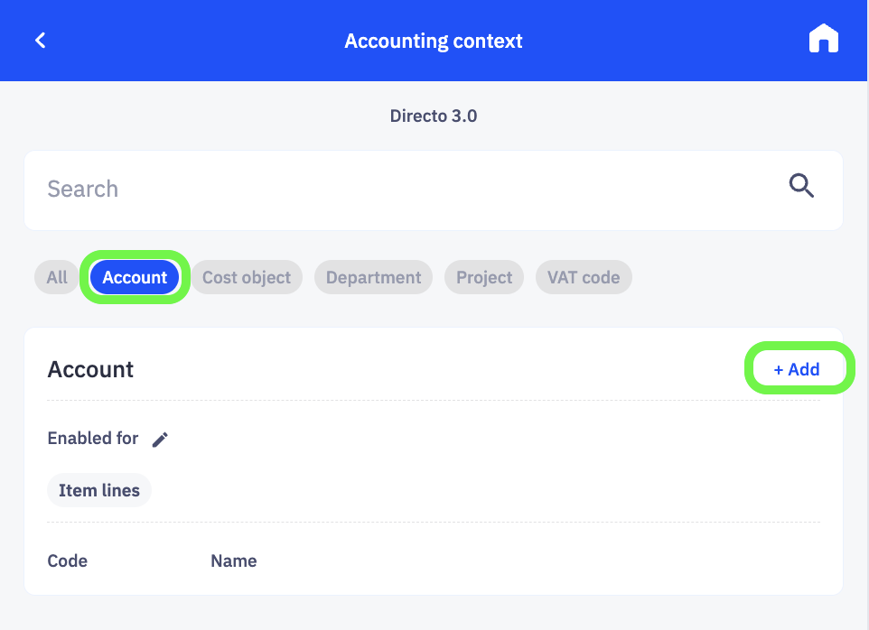
Task: Click the magnifying glass search icon
Action: click(x=801, y=186)
